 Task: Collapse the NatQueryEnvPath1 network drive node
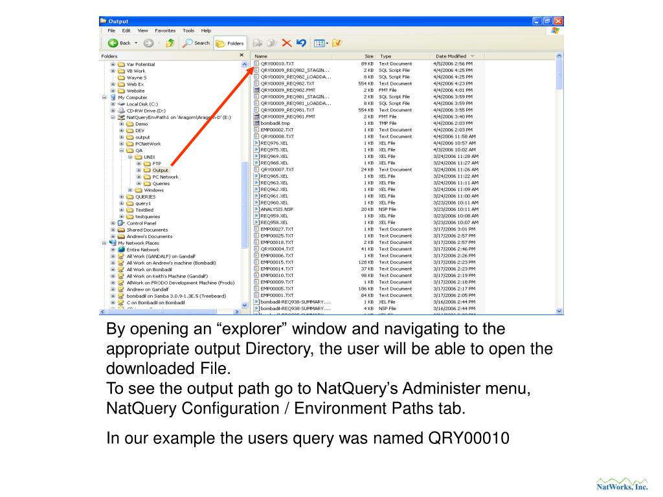tap(113, 118)
